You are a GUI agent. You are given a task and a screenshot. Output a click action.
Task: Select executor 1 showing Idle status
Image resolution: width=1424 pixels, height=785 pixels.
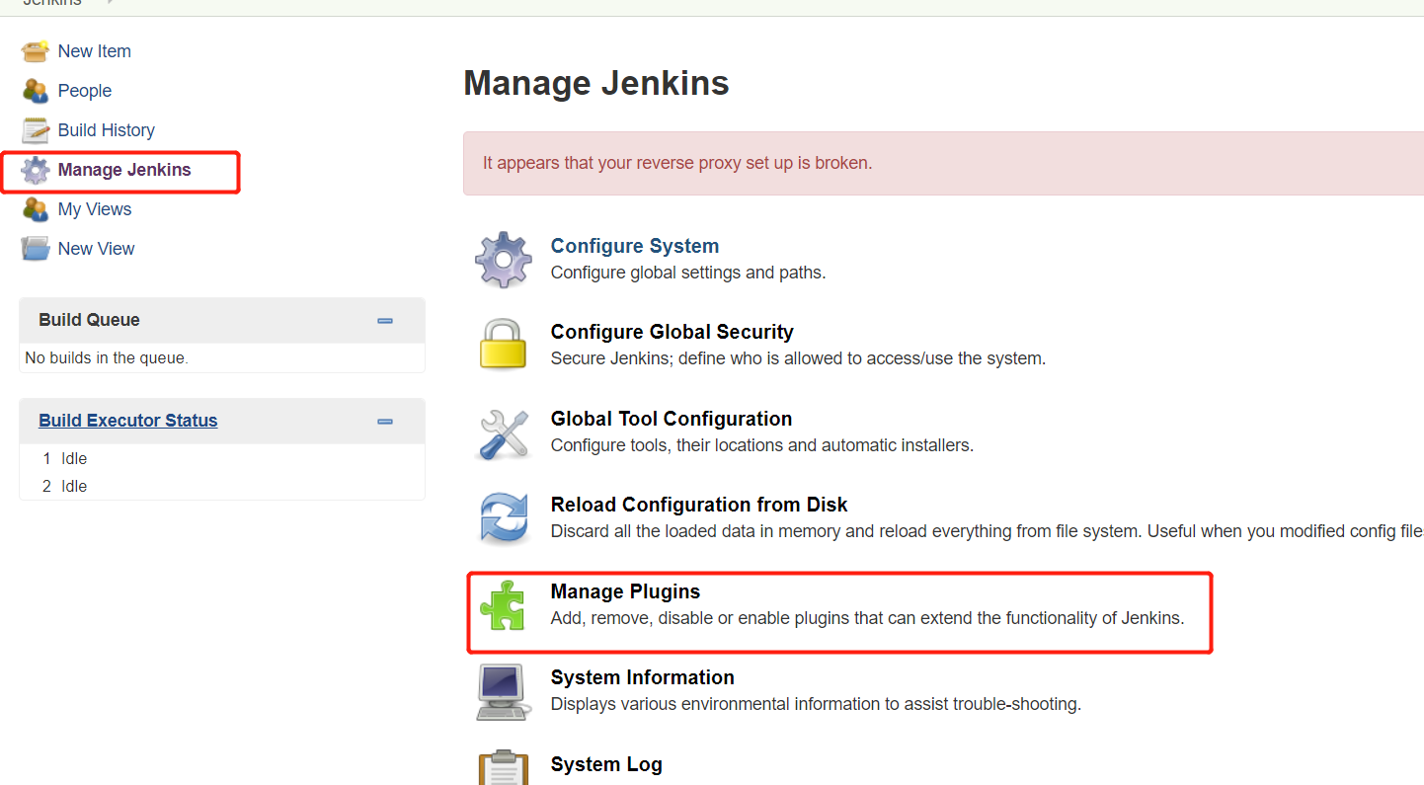tap(64, 458)
